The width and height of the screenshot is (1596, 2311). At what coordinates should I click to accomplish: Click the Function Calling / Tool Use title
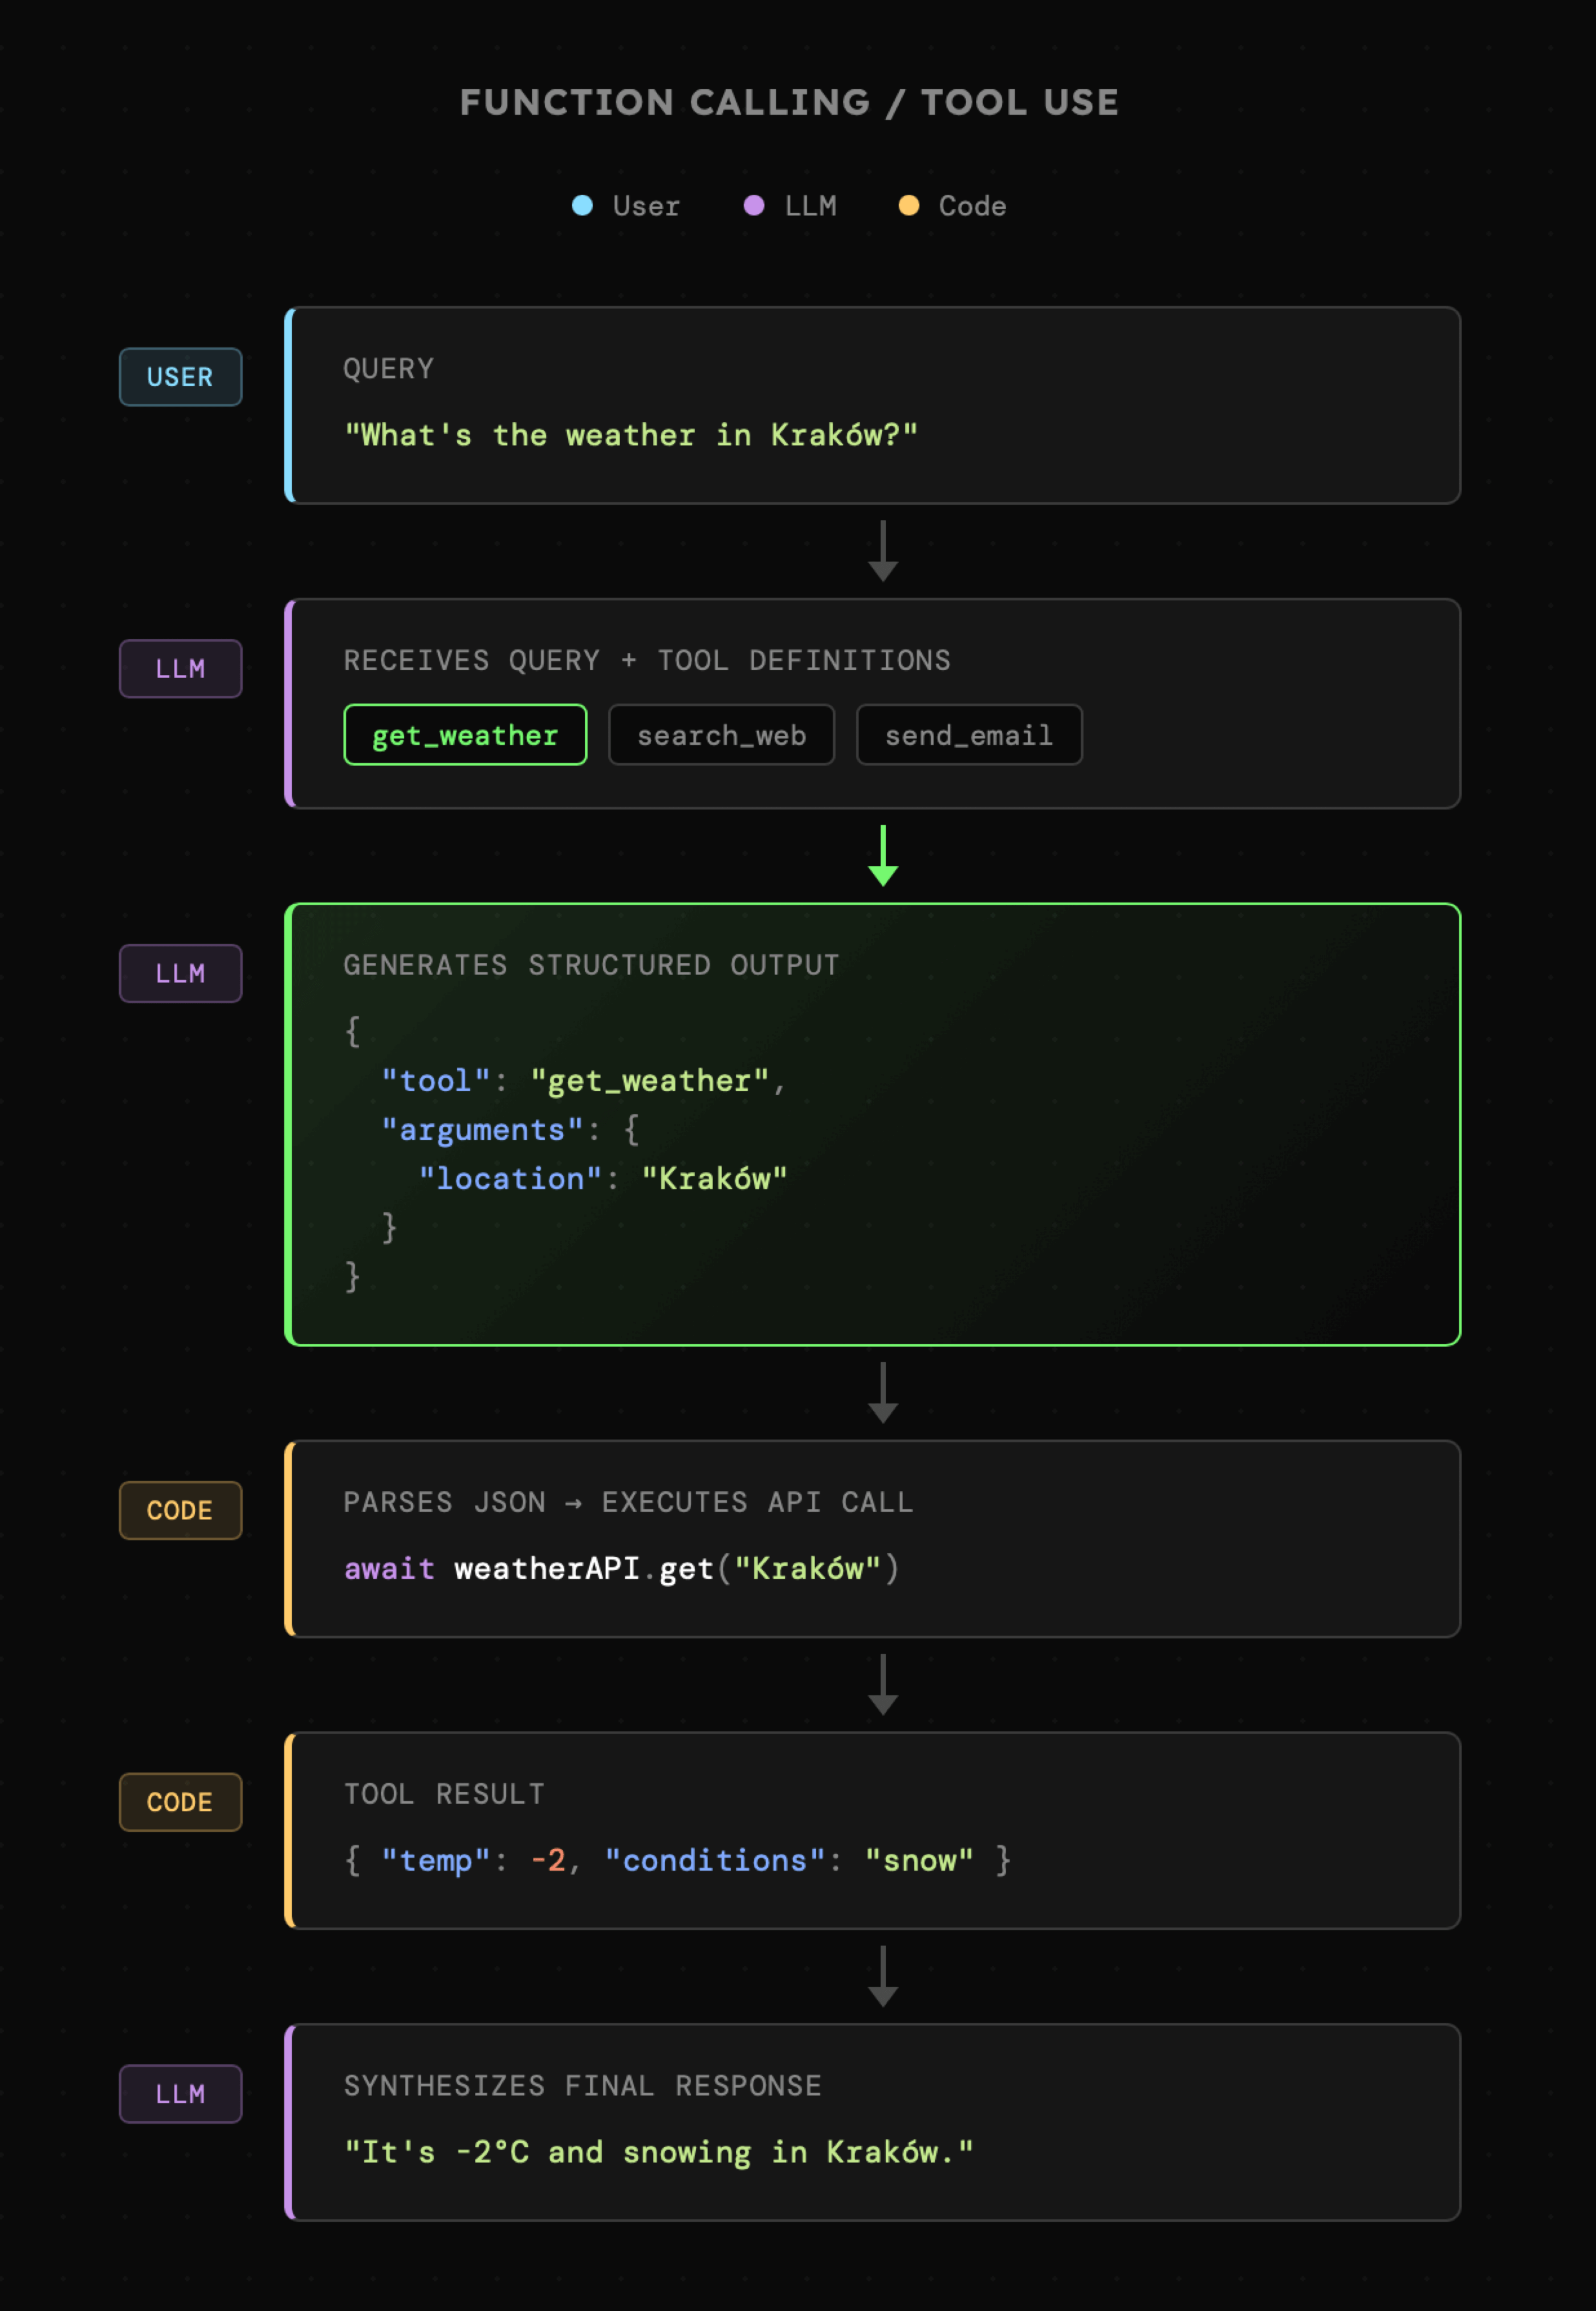point(789,102)
